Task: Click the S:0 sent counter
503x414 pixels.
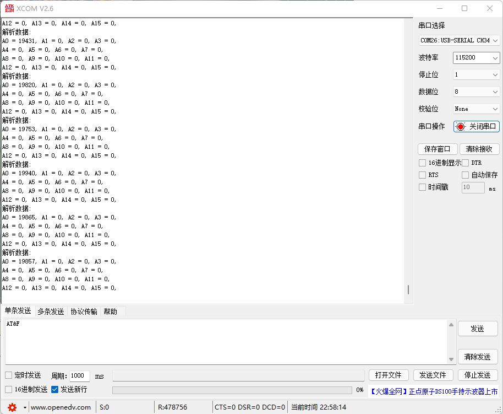Action: 104,407
